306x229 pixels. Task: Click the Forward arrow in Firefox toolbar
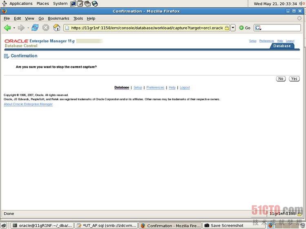click(21, 28)
